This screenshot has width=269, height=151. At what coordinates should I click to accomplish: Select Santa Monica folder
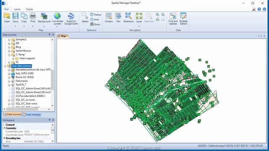23,51
